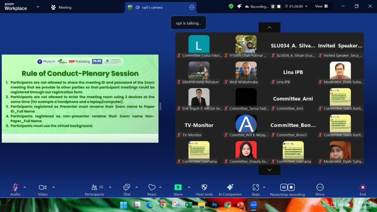
Task: Click the green Share screen icon
Action: point(178,187)
